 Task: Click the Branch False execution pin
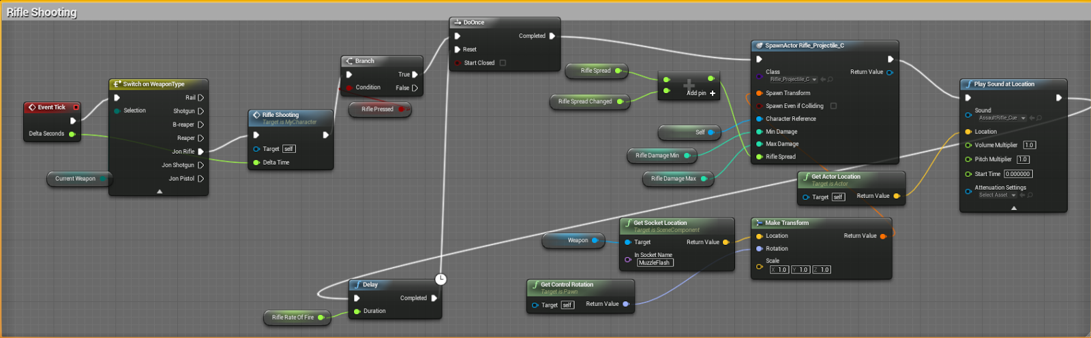(x=415, y=88)
